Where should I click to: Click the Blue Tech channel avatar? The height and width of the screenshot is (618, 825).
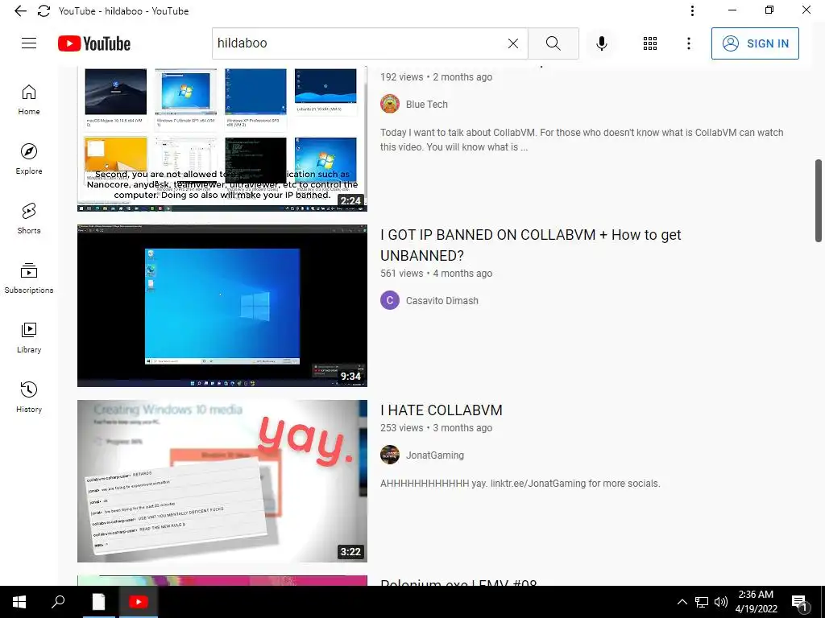(390, 104)
